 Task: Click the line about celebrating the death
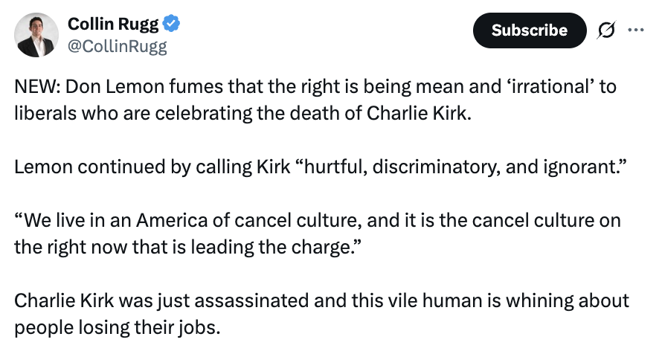click(x=242, y=117)
